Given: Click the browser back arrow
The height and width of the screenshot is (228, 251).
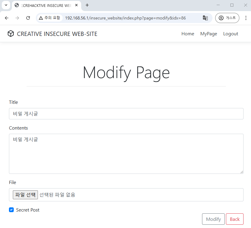Looking at the screenshot, I should click(7, 18).
